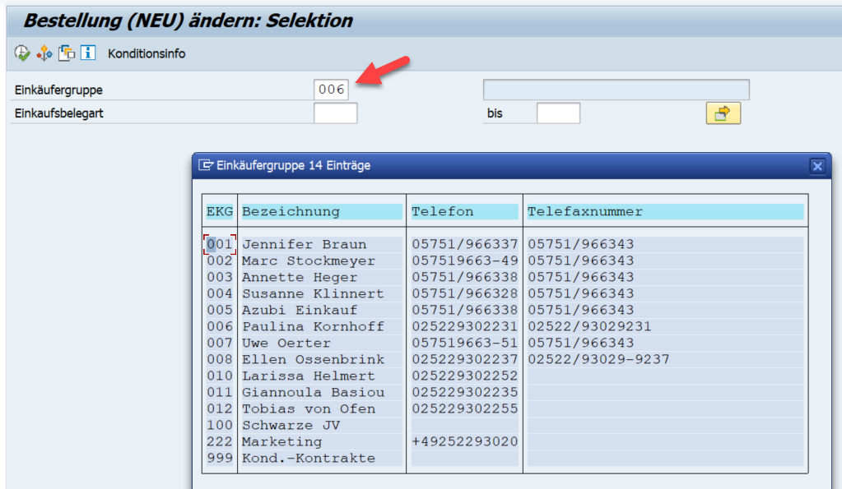The width and height of the screenshot is (842, 489).
Task: Click the Telefon column header
Action: click(x=443, y=211)
